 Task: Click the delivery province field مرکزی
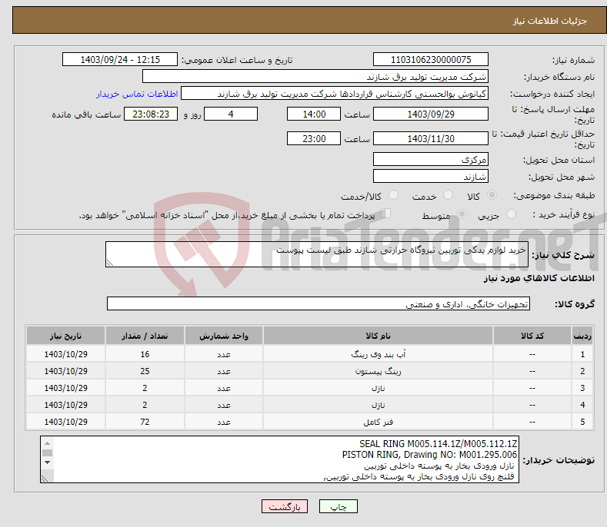[431, 159]
